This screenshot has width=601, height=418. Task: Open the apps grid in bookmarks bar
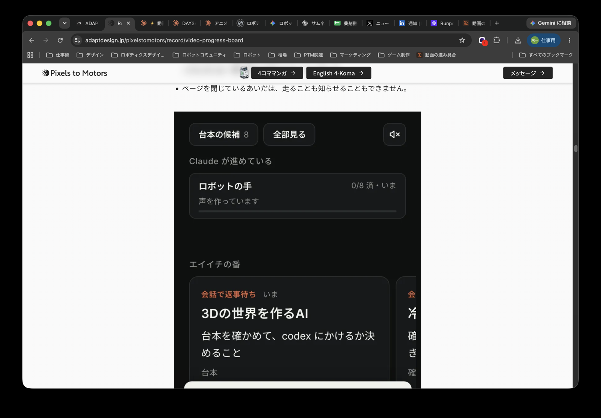click(x=30, y=55)
